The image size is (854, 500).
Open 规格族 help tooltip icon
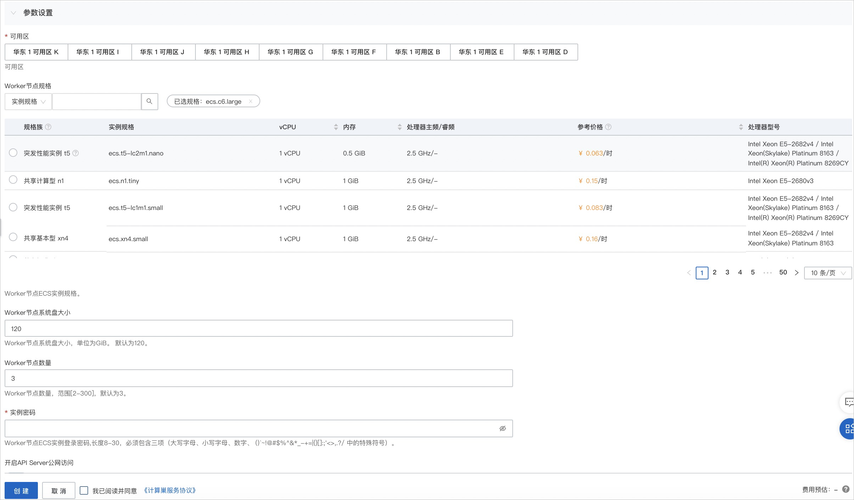(x=49, y=127)
